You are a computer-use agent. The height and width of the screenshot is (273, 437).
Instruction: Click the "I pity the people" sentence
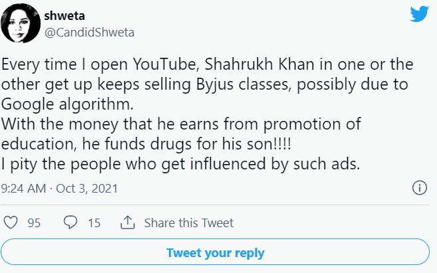click(x=180, y=165)
